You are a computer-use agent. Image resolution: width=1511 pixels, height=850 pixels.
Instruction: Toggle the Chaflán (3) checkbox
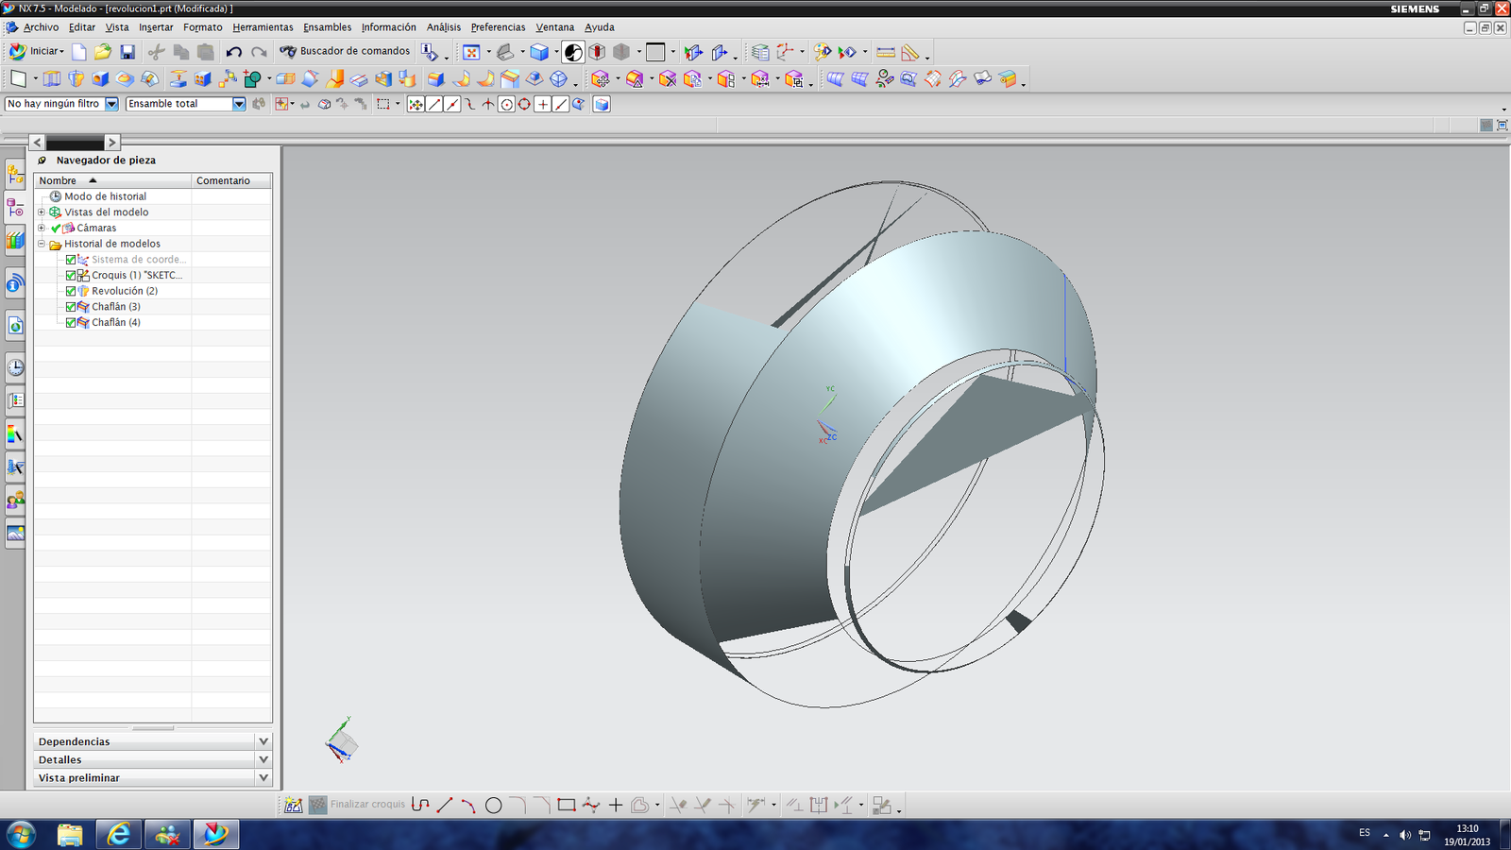71,307
